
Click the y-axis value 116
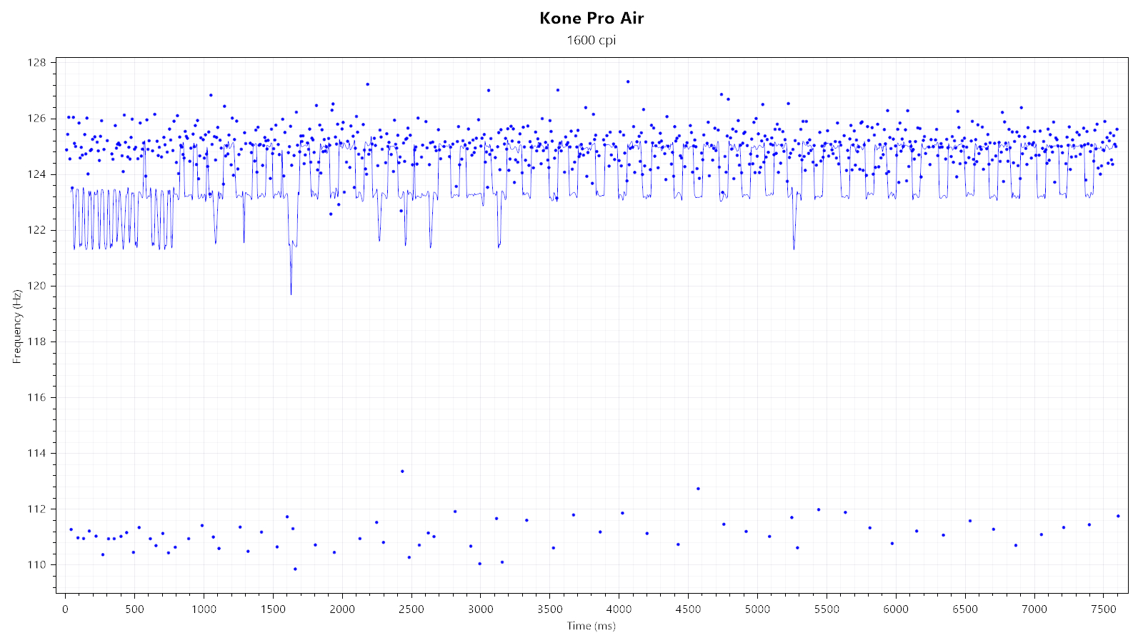pos(38,397)
